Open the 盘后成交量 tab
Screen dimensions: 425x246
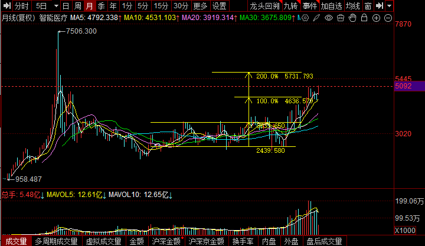[324, 241]
